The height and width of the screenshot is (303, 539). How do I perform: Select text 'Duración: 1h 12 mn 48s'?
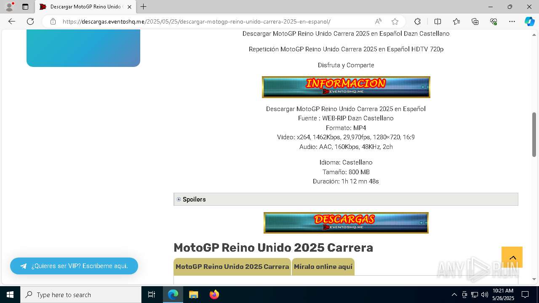[346, 181]
